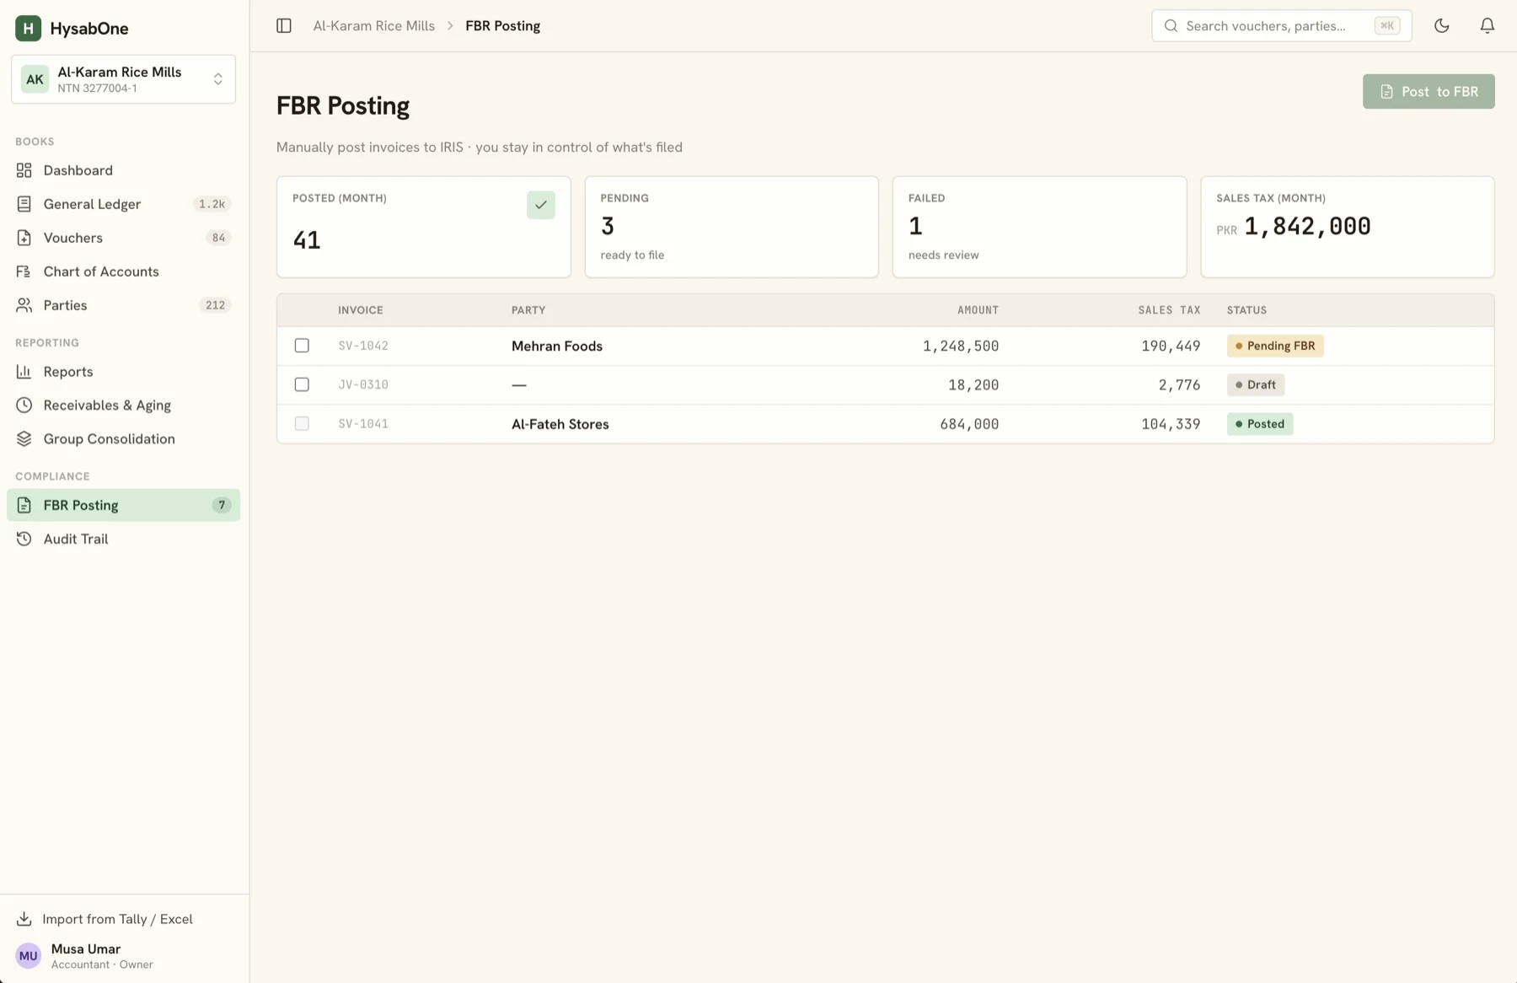Click the Dashboard grid icon
The width and height of the screenshot is (1517, 983).
24,170
